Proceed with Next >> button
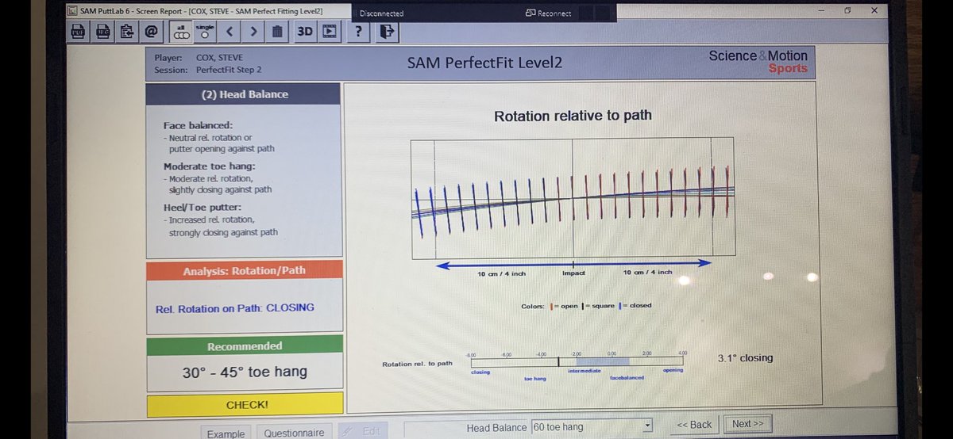The image size is (953, 439). tap(747, 424)
